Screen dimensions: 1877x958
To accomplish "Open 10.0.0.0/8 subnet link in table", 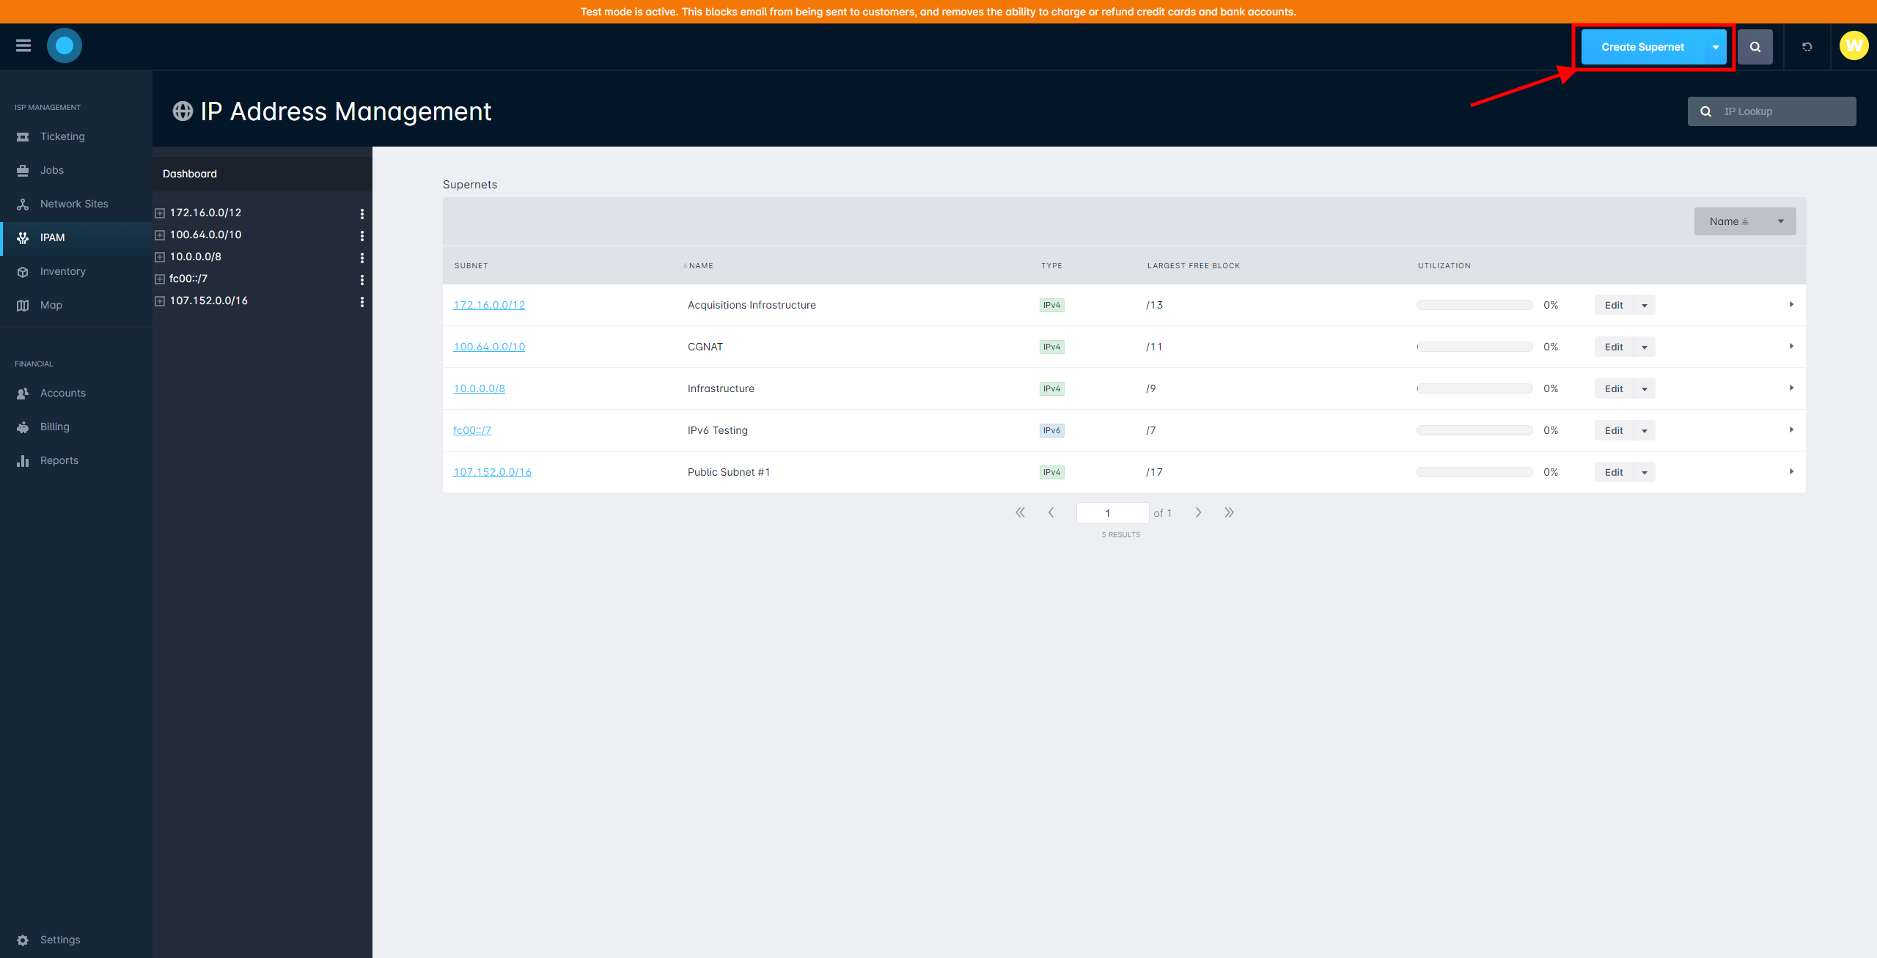I will [x=479, y=388].
